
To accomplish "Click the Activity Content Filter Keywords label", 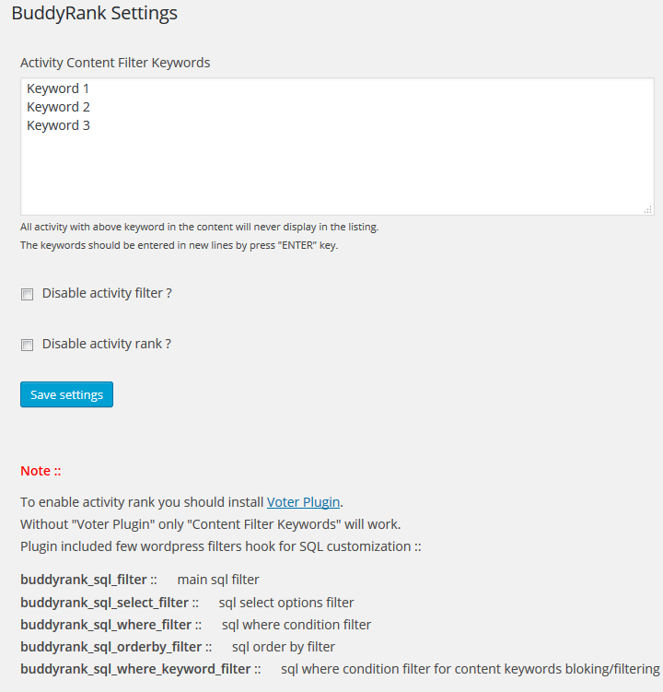I will 115,63.
